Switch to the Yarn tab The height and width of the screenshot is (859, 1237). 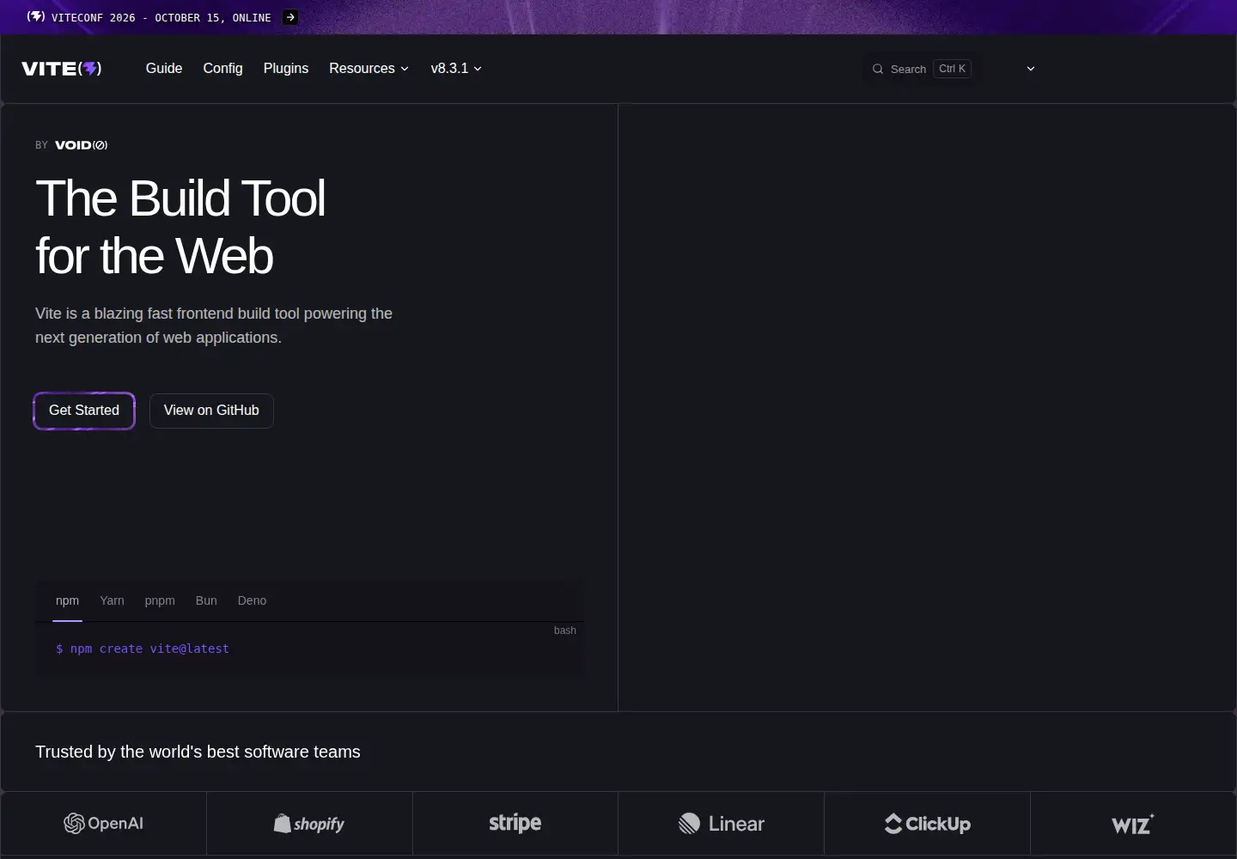point(112,600)
